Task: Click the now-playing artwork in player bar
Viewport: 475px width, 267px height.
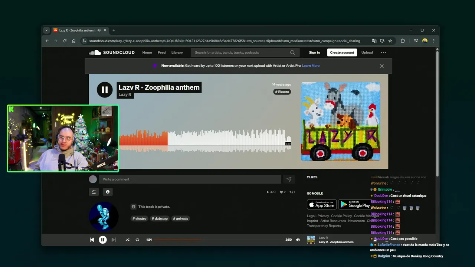Action: 311,240
